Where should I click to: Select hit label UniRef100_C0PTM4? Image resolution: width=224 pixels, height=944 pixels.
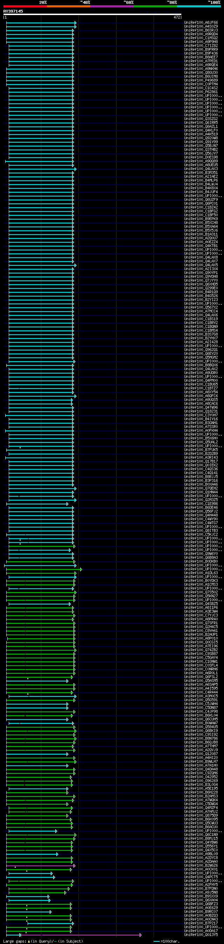coord(201,84)
